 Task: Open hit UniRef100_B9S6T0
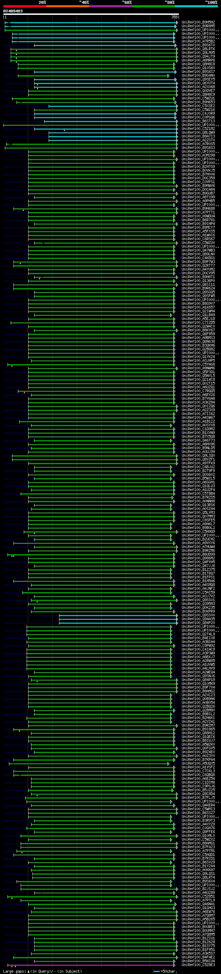coord(198,45)
